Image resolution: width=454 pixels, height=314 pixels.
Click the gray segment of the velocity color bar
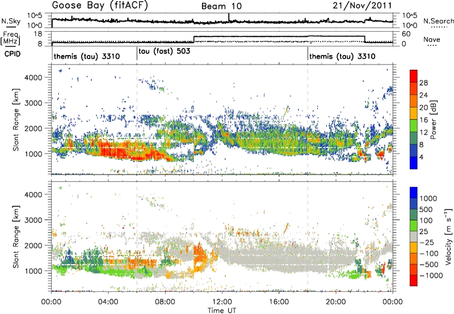point(414,237)
